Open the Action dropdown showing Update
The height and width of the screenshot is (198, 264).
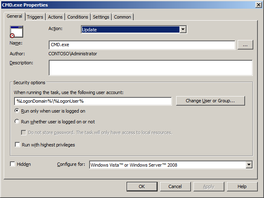(183, 30)
